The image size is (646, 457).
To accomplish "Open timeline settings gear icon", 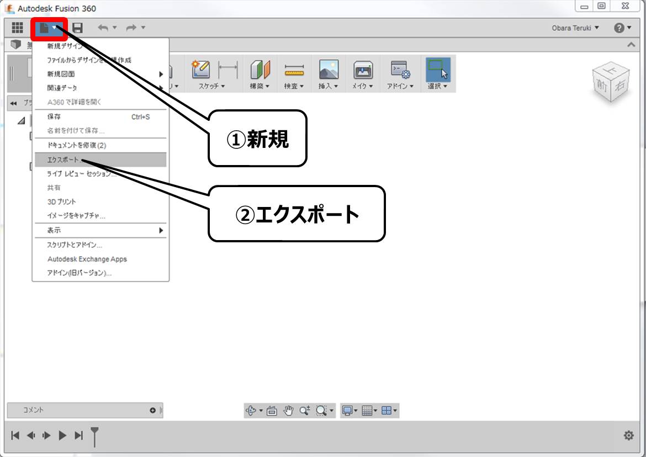I will coord(628,435).
